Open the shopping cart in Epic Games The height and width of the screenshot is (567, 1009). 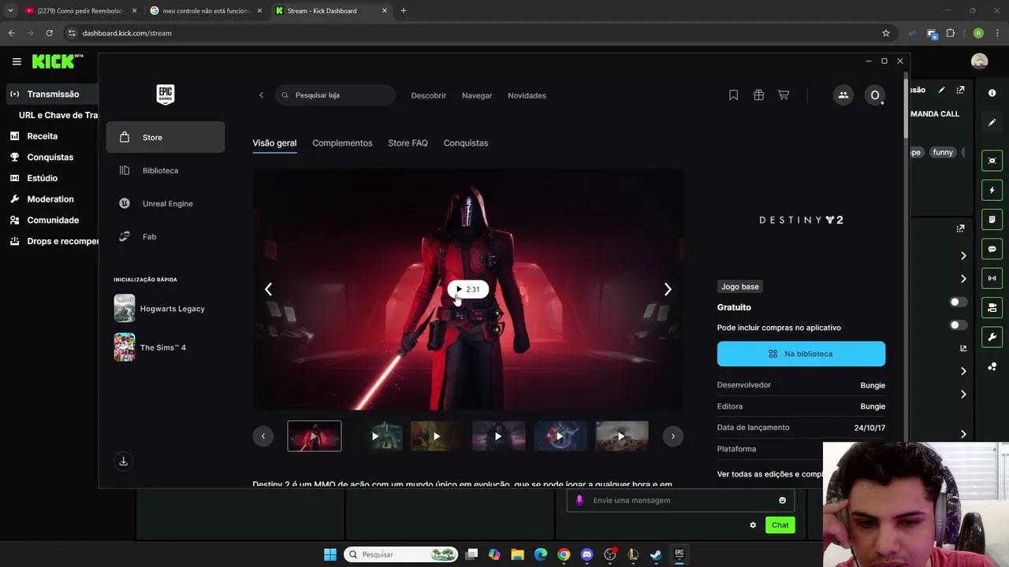pyautogui.click(x=784, y=95)
